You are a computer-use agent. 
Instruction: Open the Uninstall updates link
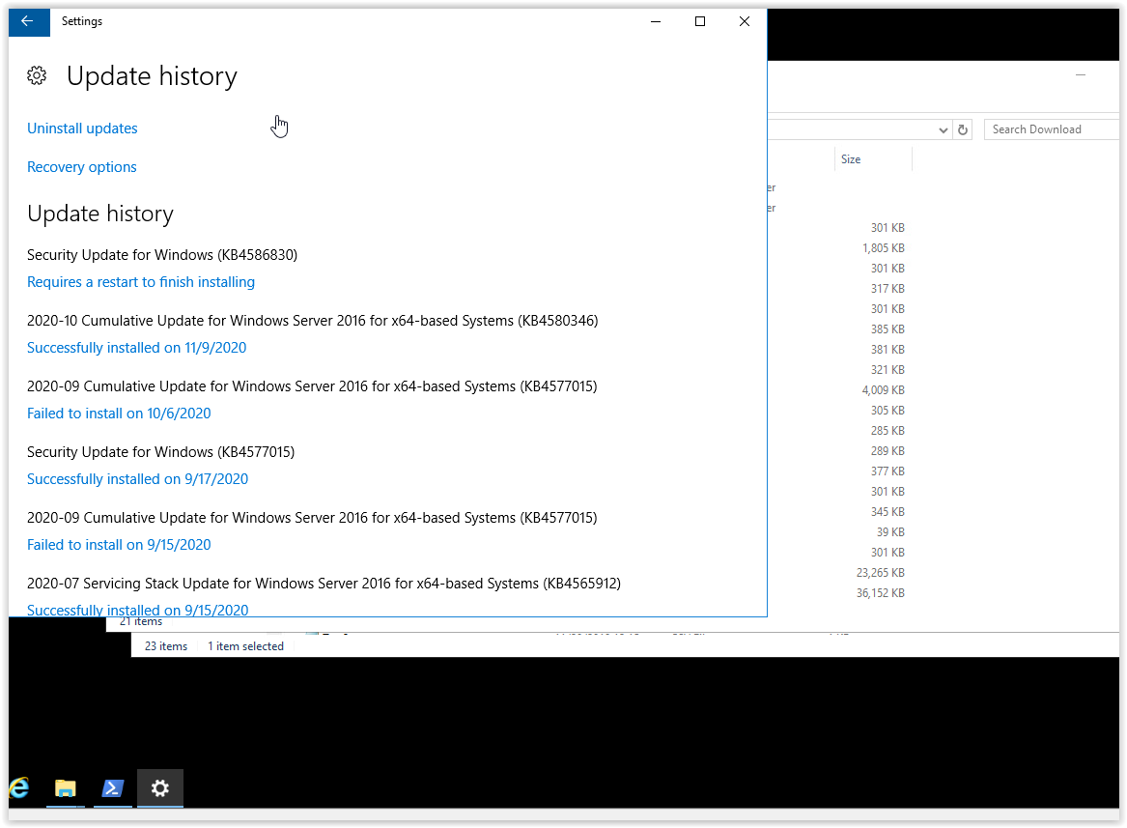point(82,128)
